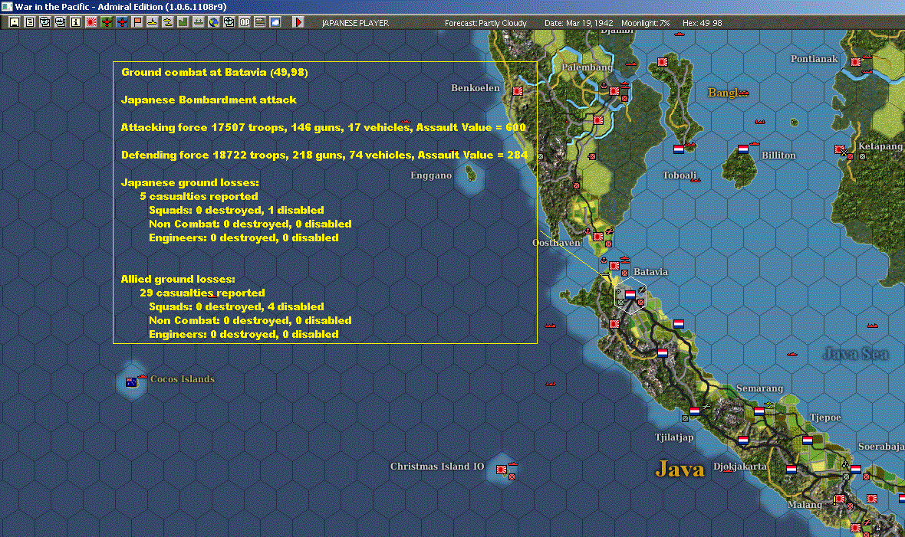Select the Dutch flag base above Toboali
Image resolution: width=905 pixels, height=537 pixels.
coord(679,149)
